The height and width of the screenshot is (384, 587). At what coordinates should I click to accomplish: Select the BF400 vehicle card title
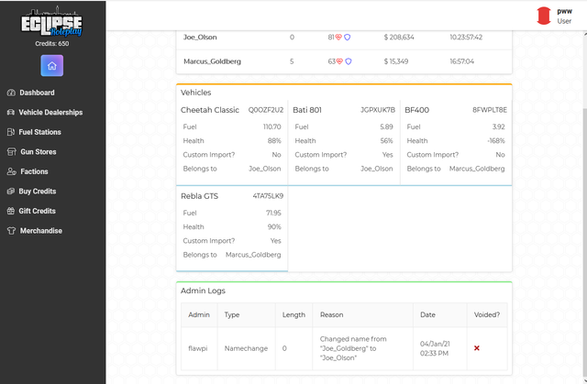[x=416, y=110]
